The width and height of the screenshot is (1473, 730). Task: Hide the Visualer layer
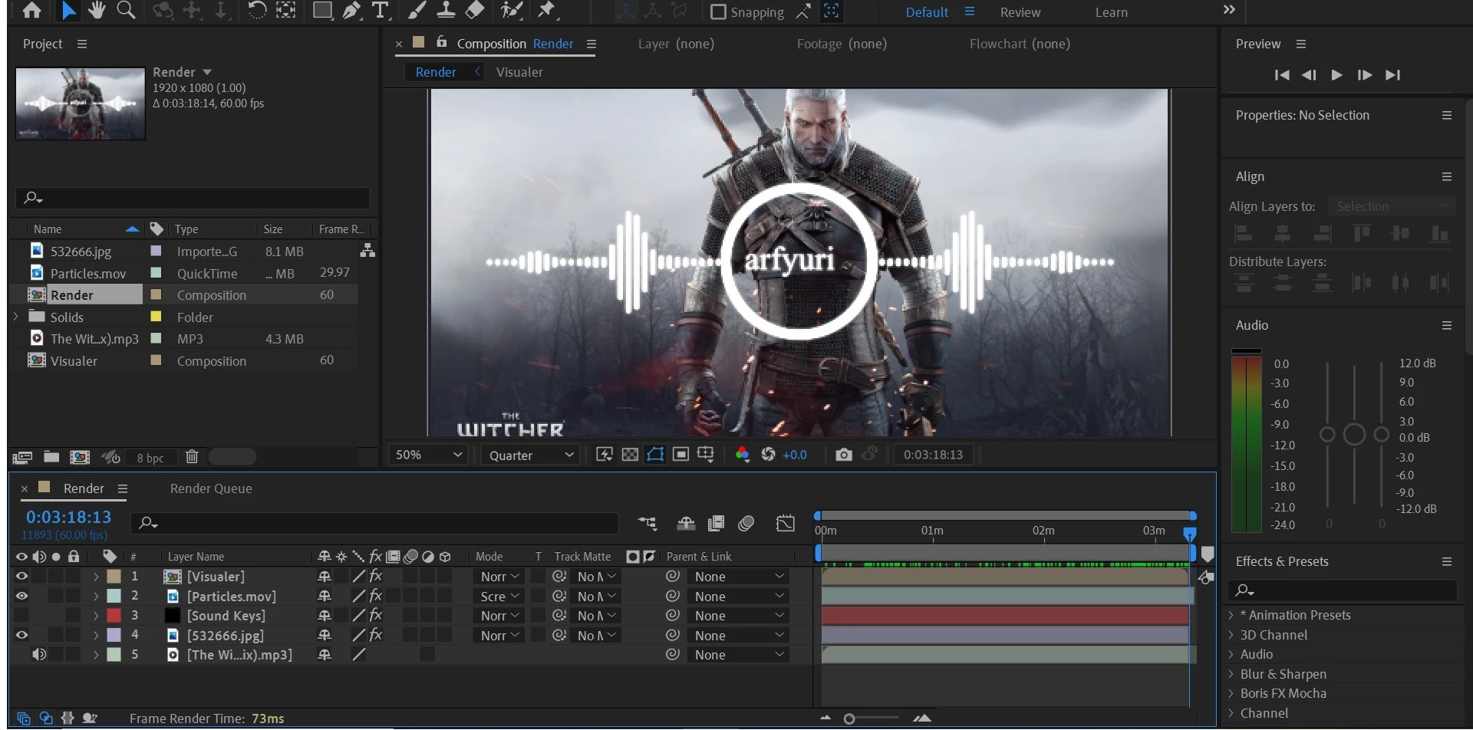[x=21, y=577]
